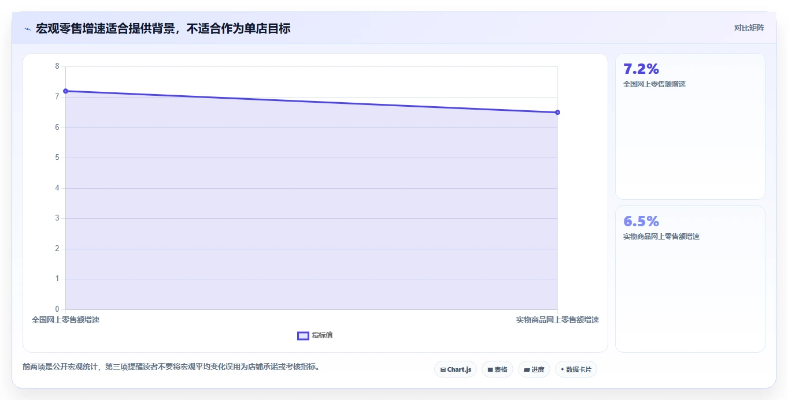The width and height of the screenshot is (788, 400).
Task: Click the 进度 tag chip
Action: pos(534,369)
